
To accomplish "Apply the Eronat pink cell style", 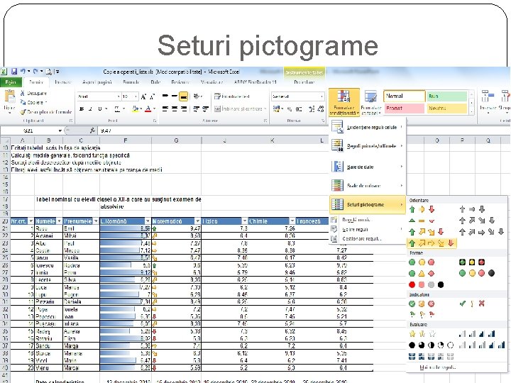I will pos(405,108).
